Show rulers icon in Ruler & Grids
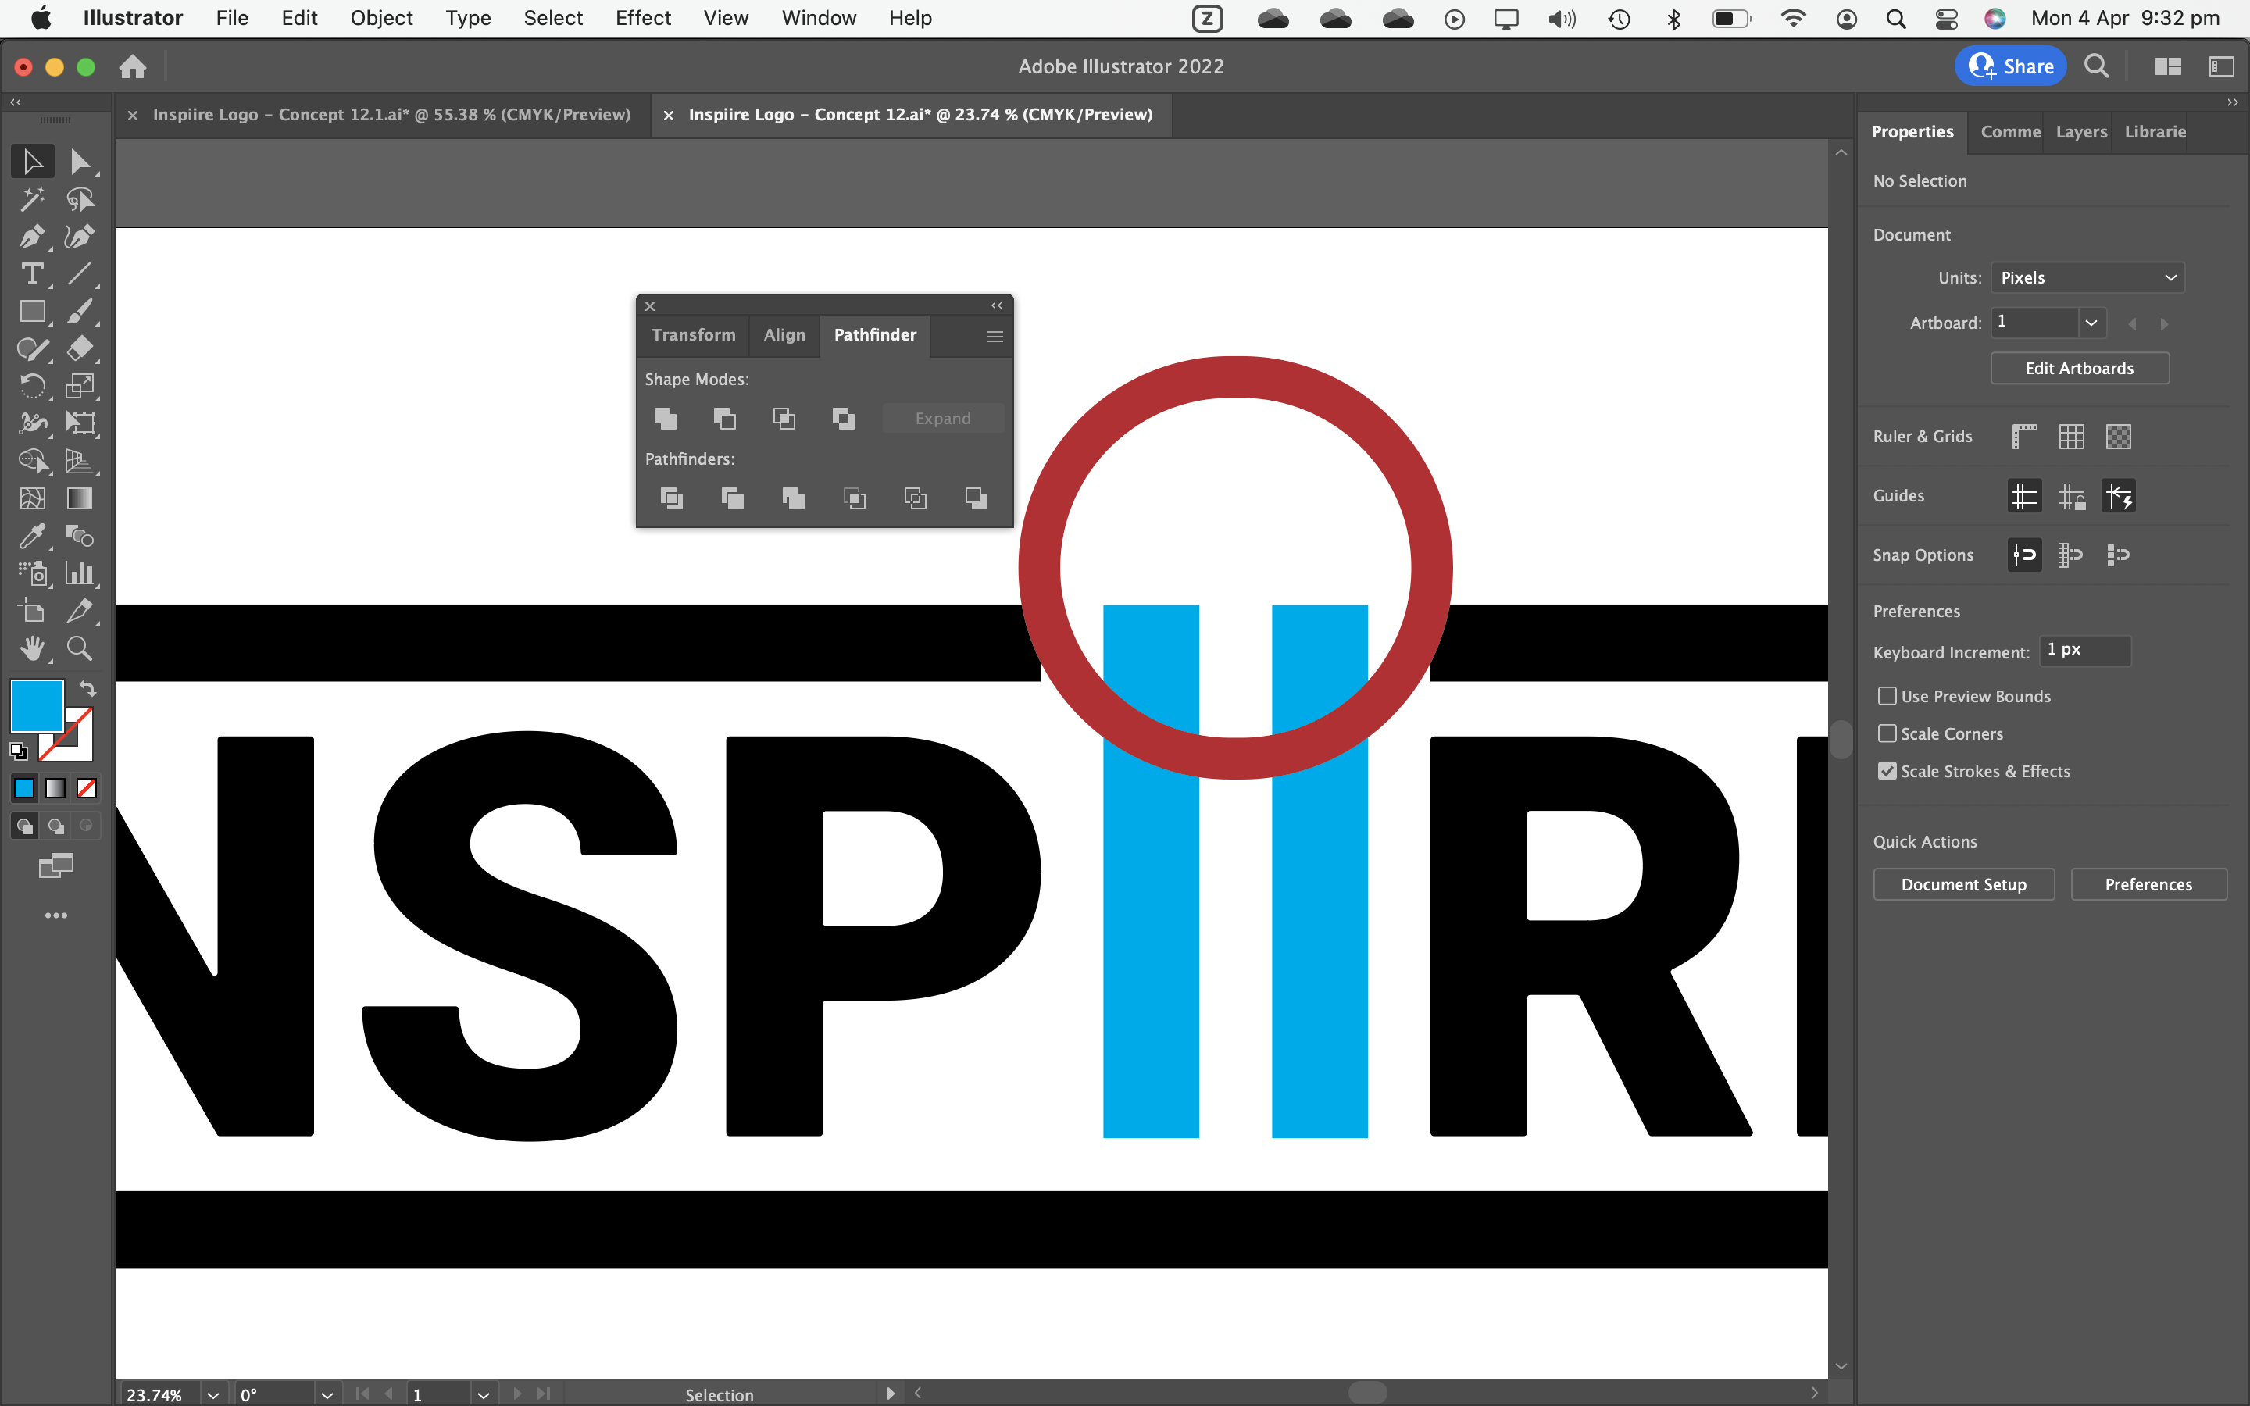Screen dimensions: 2250x1406 (2024, 436)
